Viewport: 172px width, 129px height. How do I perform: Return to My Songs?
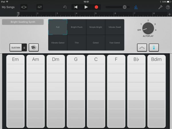(8, 7)
